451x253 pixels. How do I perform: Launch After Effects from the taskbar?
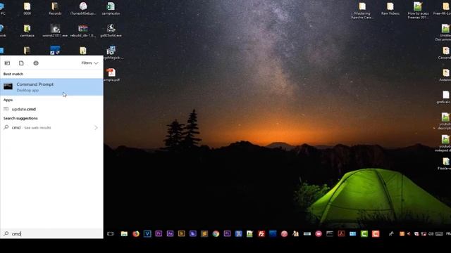click(170, 234)
